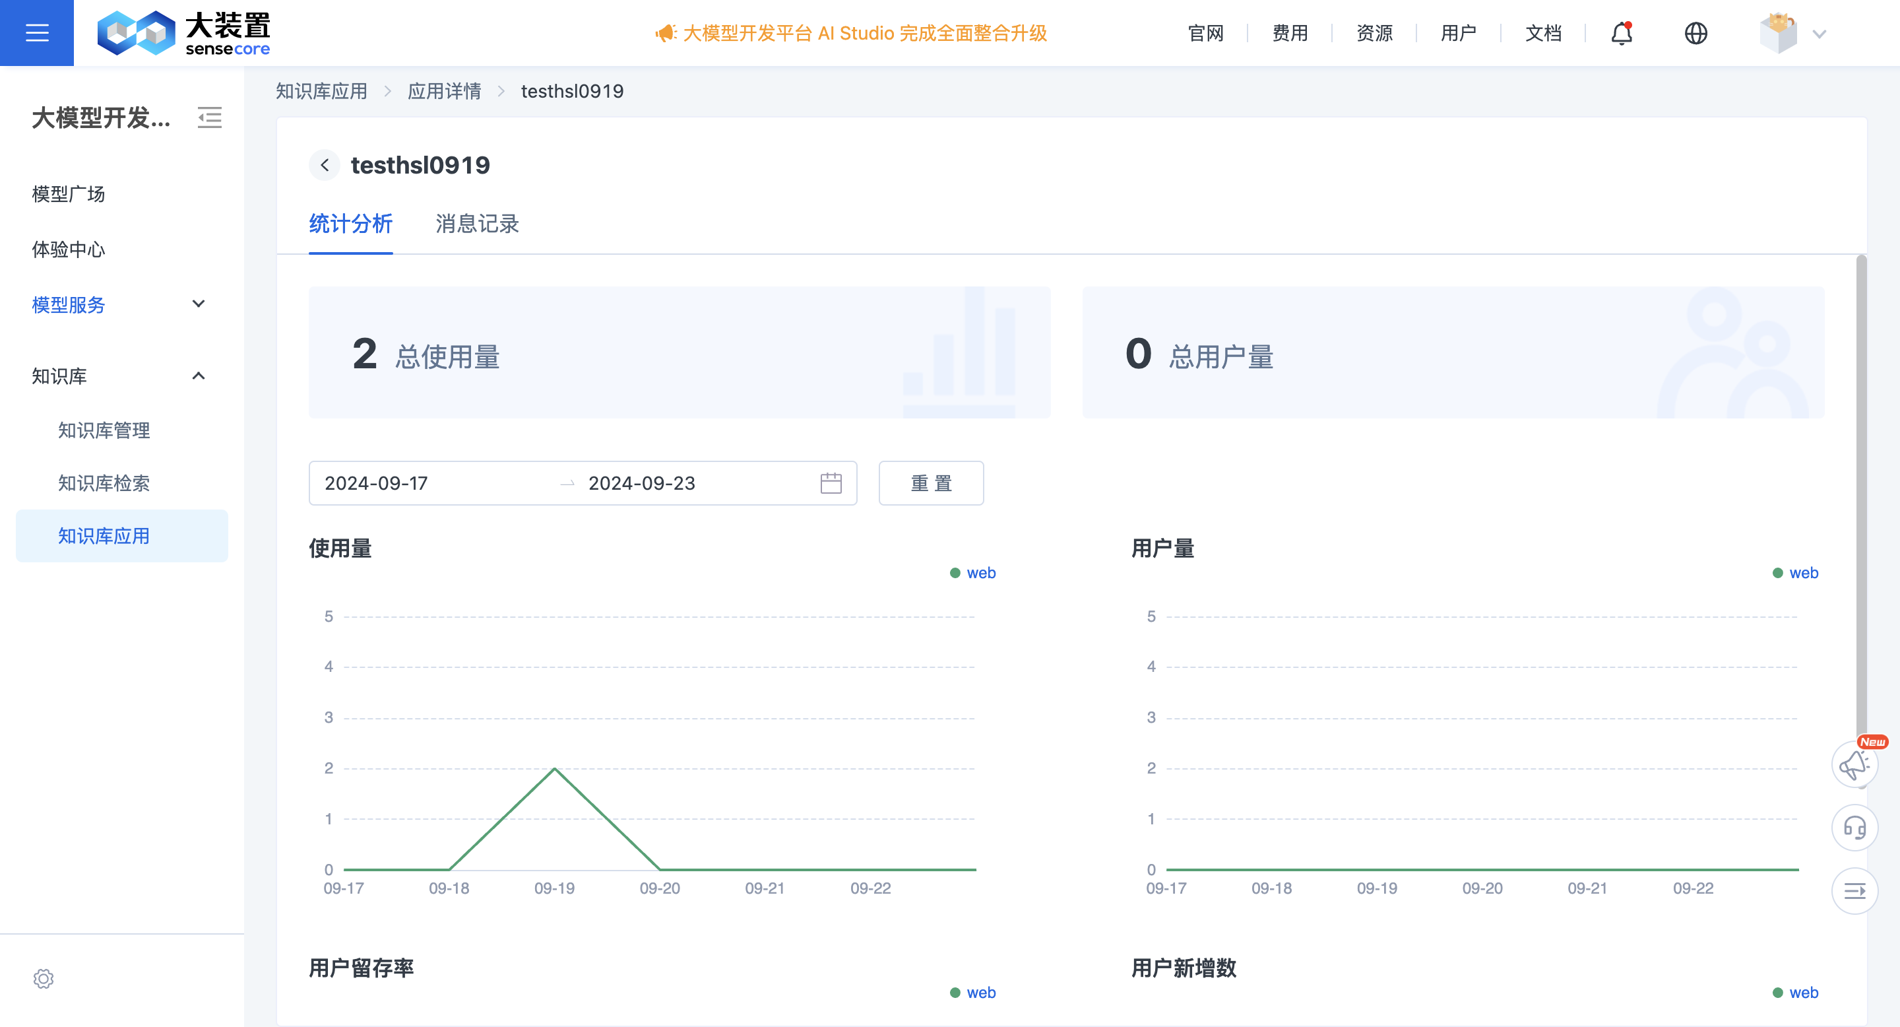Click the customer support headset icon

[1855, 828]
